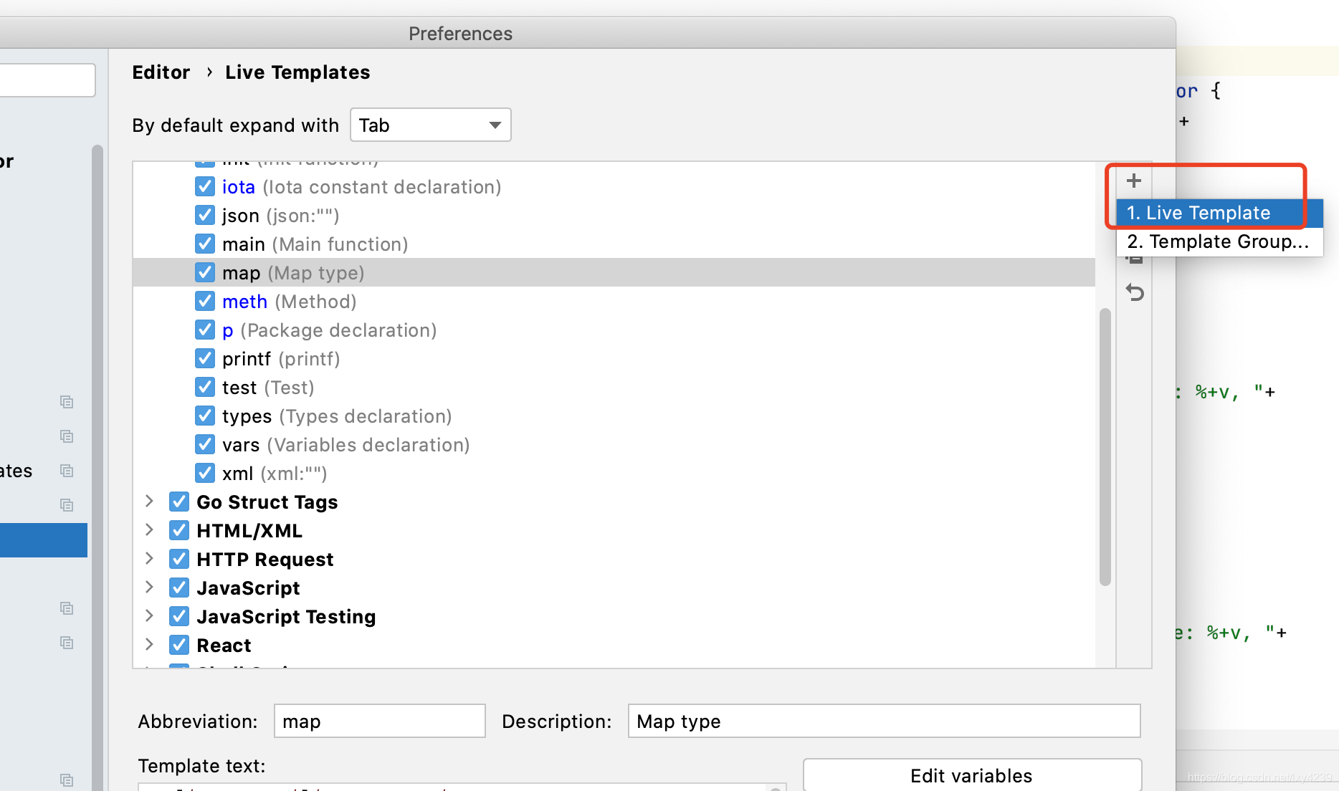This screenshot has width=1339, height=791.
Task: Toggle the JavaScript group checkbox
Action: coord(179,588)
